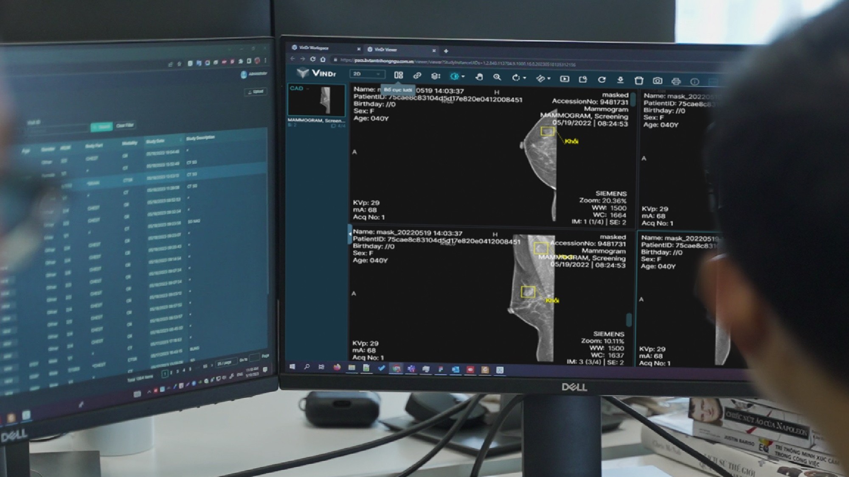Click the link/sync viewports icon
849x477 pixels.
[417, 75]
